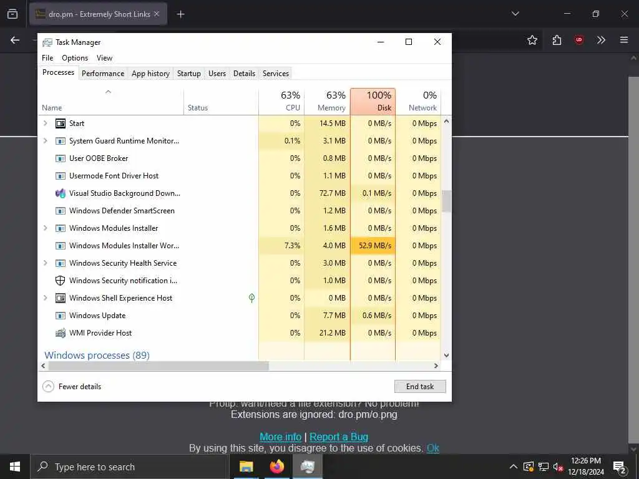Bookmark the page with the star icon
The image size is (639, 479).
click(532, 40)
